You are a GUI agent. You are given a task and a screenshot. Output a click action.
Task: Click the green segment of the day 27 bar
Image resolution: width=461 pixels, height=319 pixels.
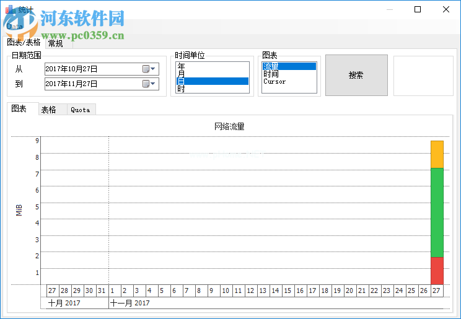(x=437, y=212)
